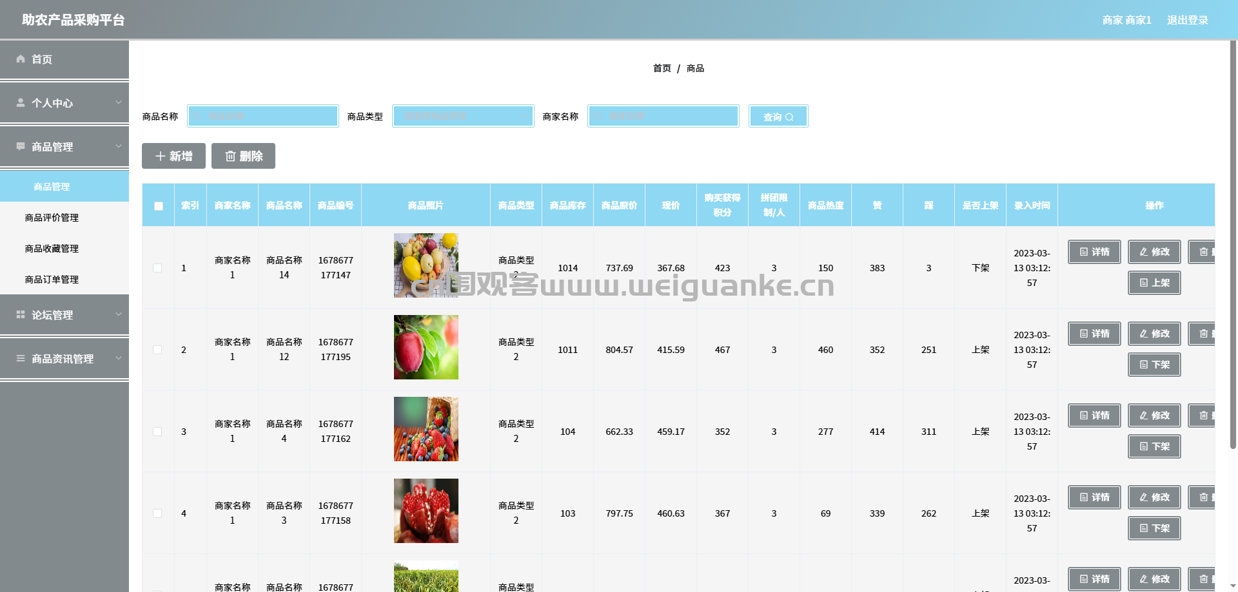Click the vertical page scrollbar
The width and height of the screenshot is (1238, 592).
click(1233, 245)
